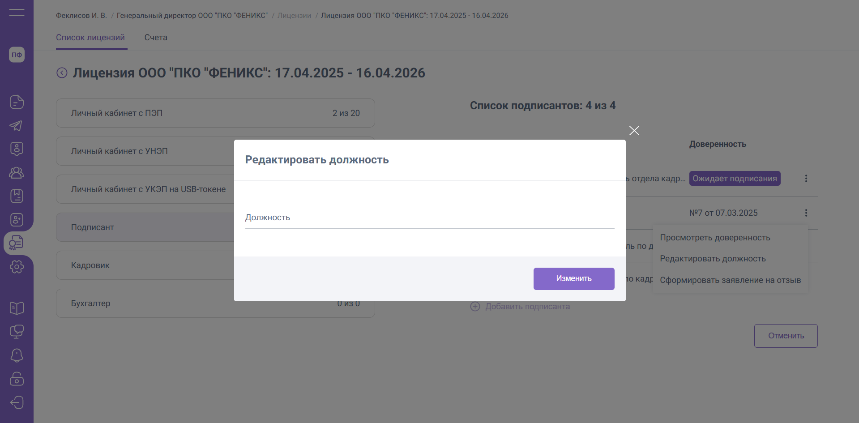Screen dimensions: 859x423
Task: Click the 'Отменить' button
Action: pos(786,336)
